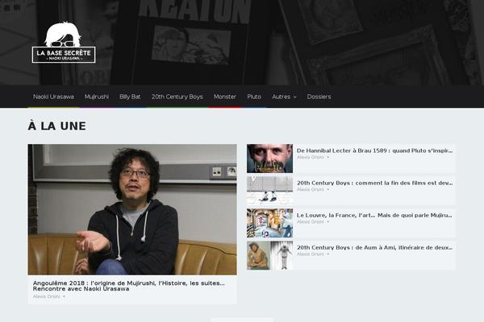Read 20th Century Boys de Aum à Ami article

click(374, 248)
